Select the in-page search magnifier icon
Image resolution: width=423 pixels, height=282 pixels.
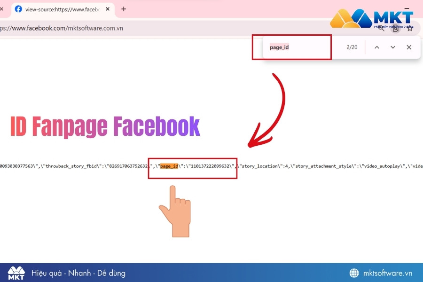(x=381, y=28)
